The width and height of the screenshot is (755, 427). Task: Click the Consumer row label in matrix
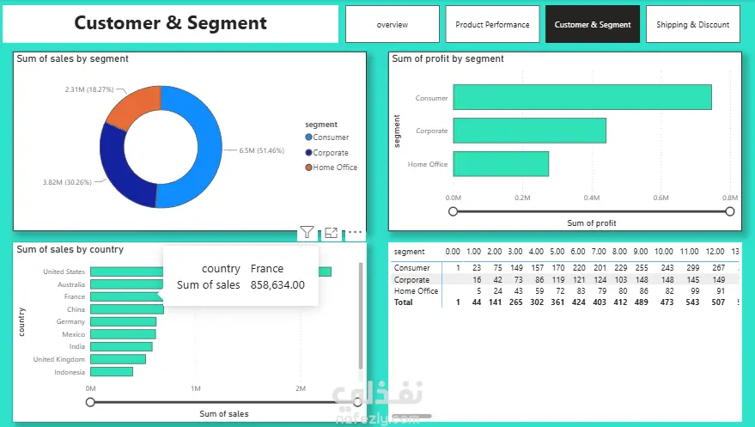pyautogui.click(x=411, y=268)
